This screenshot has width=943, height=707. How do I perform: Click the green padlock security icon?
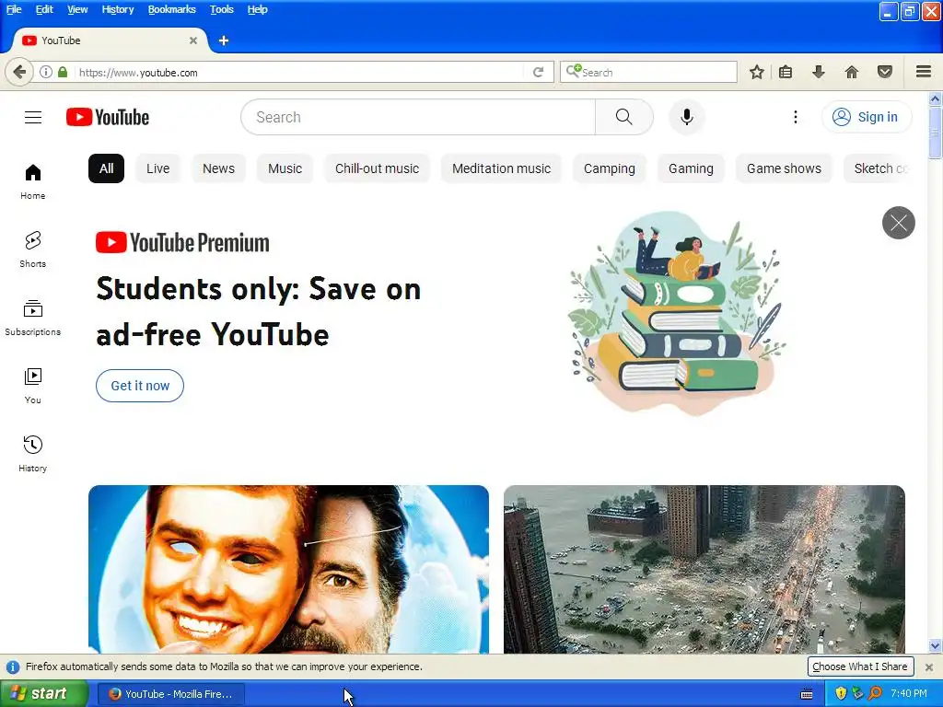(x=63, y=72)
